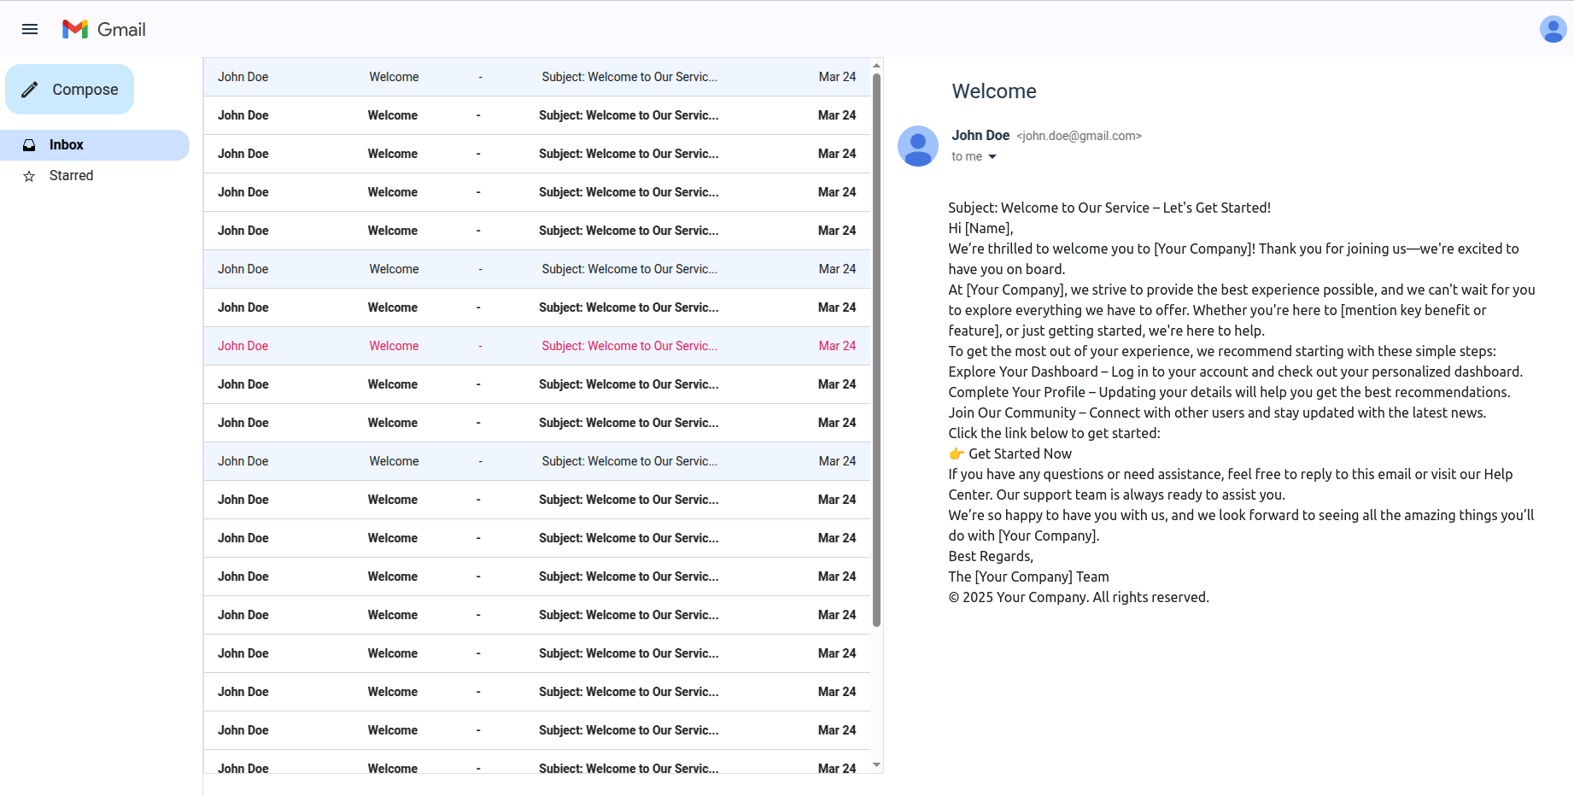Click sender name 'John Doe' in the message header

tap(980, 135)
